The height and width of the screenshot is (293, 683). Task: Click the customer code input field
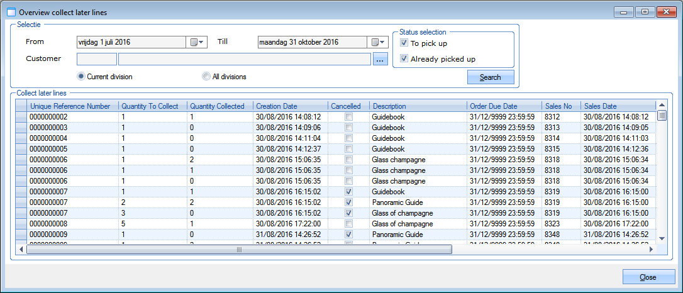[x=96, y=59]
